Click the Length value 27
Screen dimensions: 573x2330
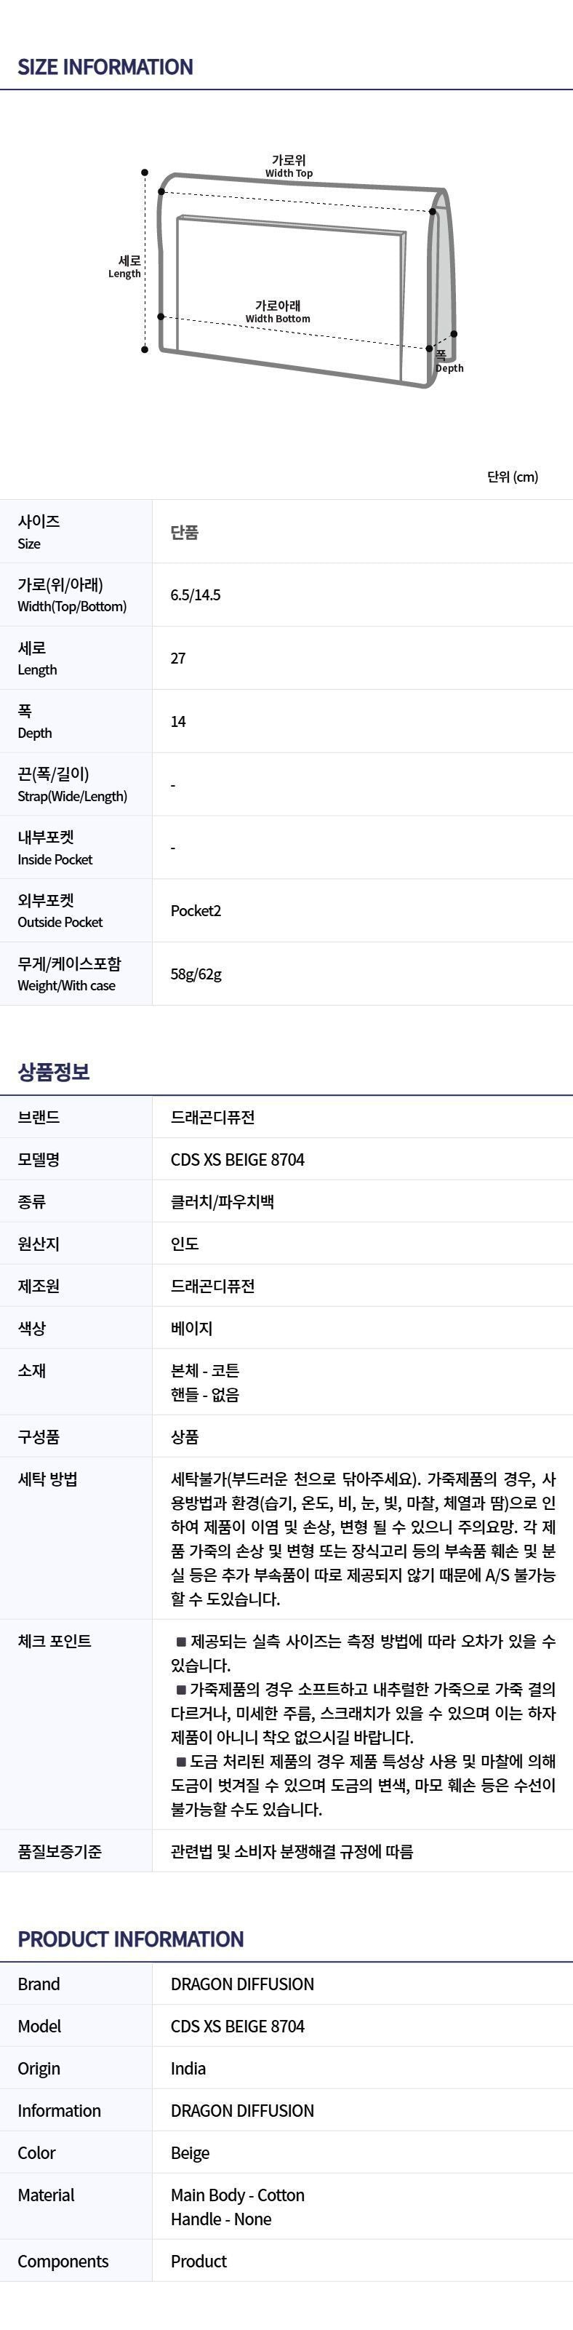(x=178, y=659)
